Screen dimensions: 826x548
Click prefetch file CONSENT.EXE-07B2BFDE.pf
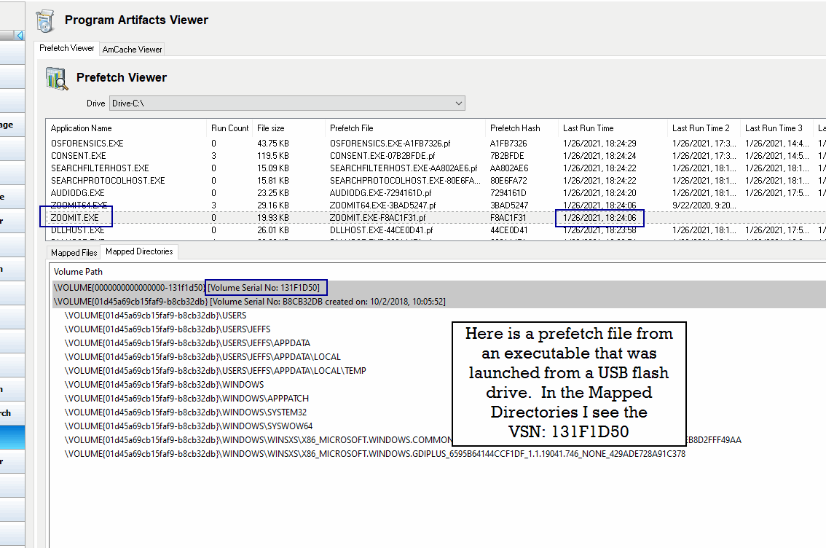tap(382, 156)
